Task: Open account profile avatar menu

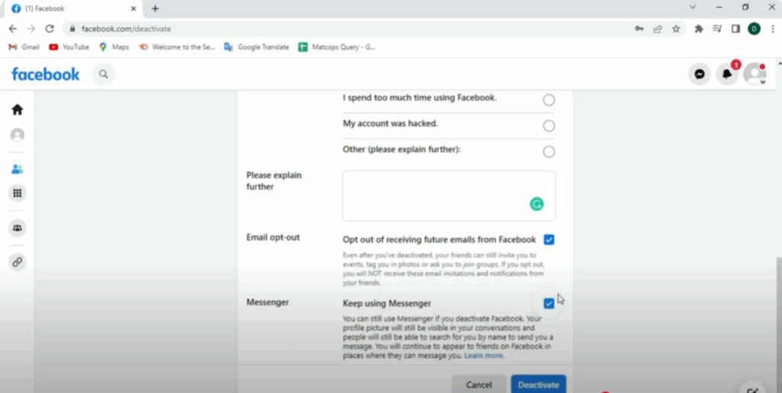Action: click(755, 74)
